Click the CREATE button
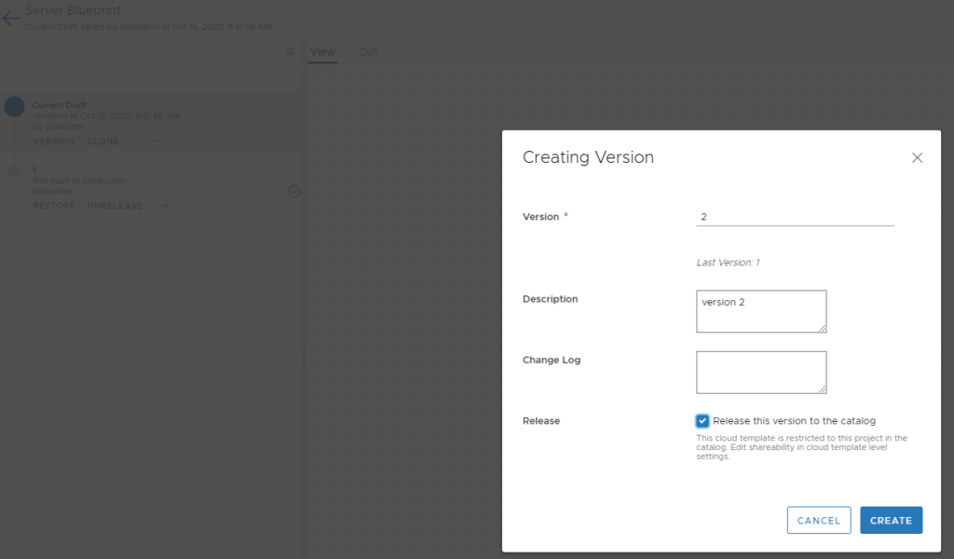This screenshot has height=559, width=954. (x=891, y=520)
